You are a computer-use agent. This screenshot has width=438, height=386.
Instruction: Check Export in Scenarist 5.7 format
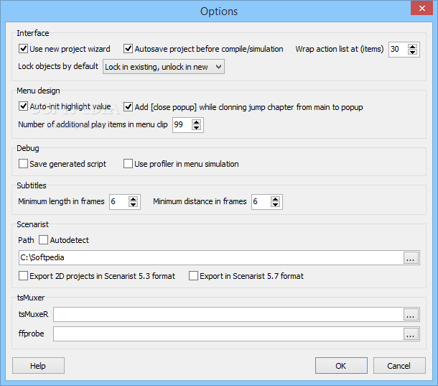(x=193, y=276)
